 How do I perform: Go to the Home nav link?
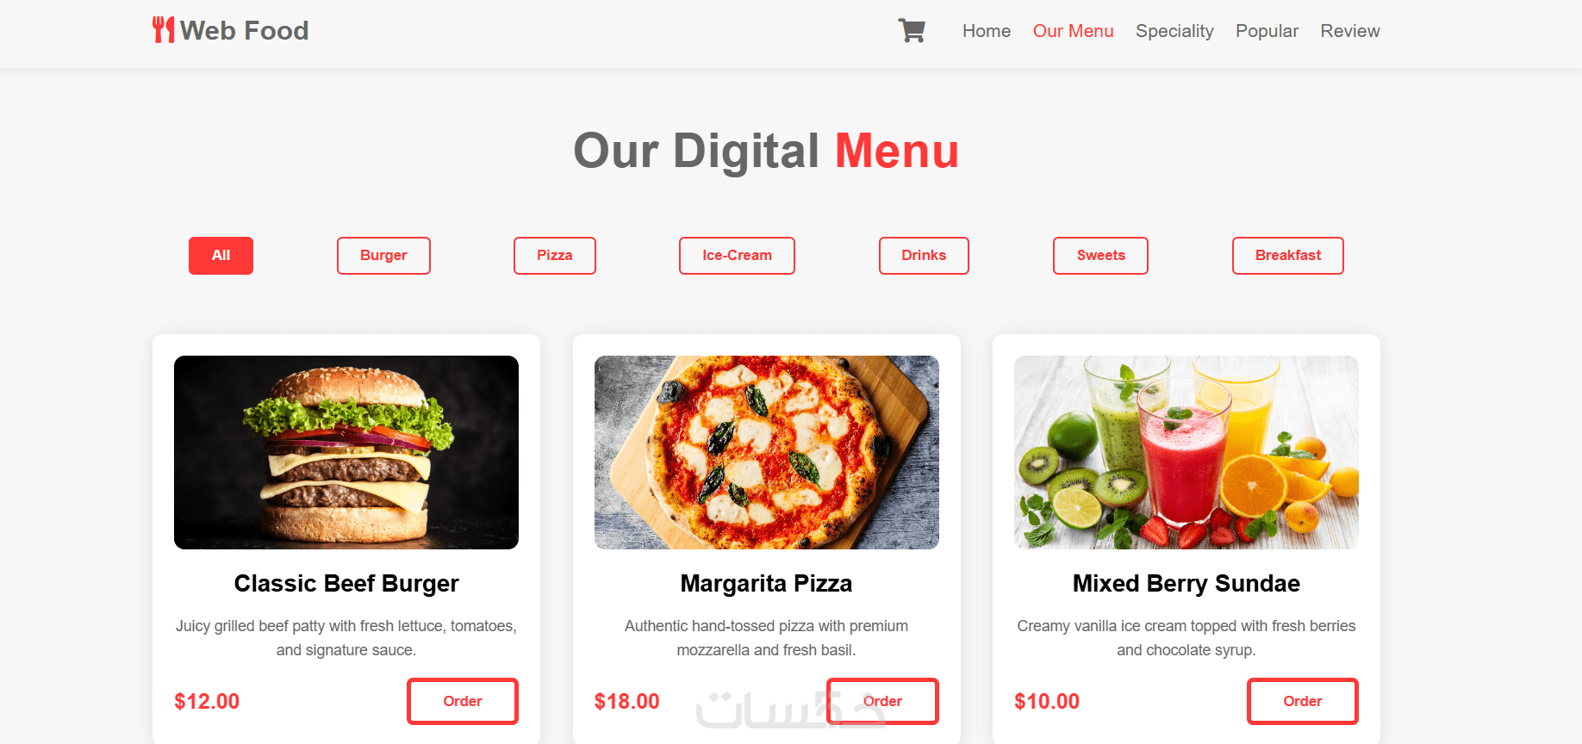tap(987, 31)
